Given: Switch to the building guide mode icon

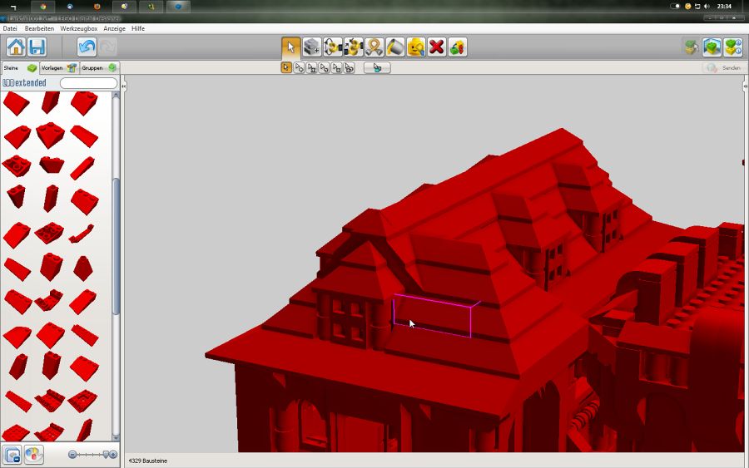Looking at the screenshot, I should [732, 47].
